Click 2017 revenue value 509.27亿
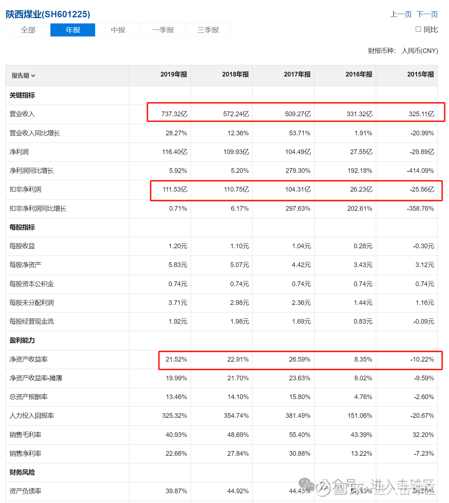The width and height of the screenshot is (449, 503). click(x=298, y=114)
